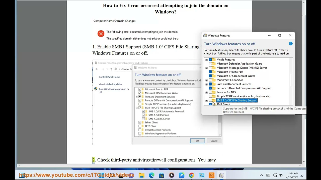Click the Print and Document Services folder icon
Screen dimensions: 321x180
[x=214, y=84]
